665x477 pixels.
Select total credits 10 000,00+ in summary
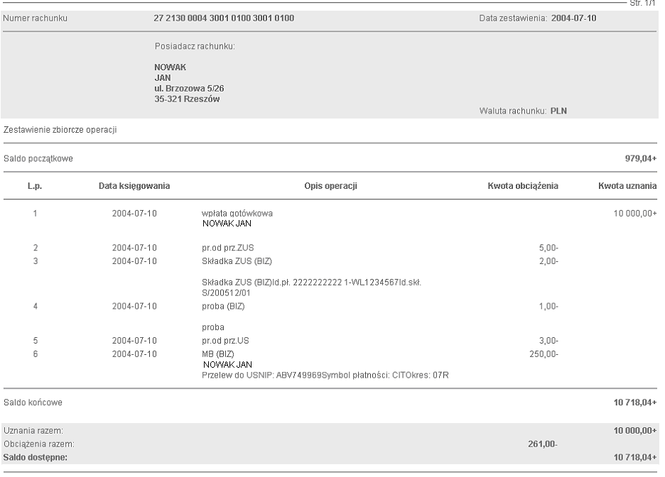[x=635, y=430]
